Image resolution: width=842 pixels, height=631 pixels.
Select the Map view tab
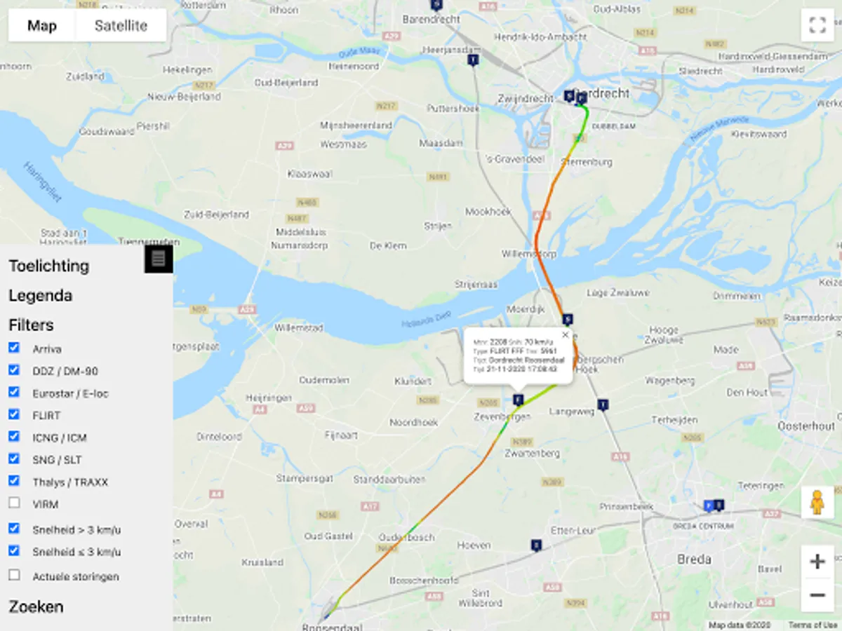click(x=42, y=26)
